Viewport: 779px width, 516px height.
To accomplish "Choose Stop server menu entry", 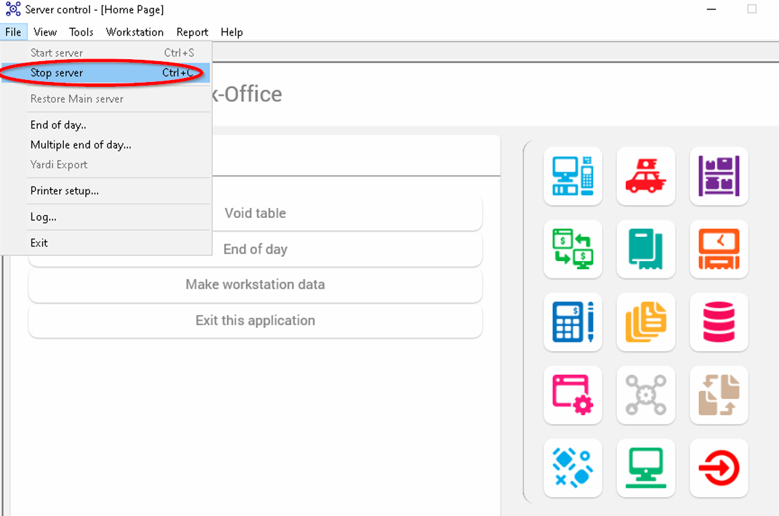I will [x=106, y=73].
